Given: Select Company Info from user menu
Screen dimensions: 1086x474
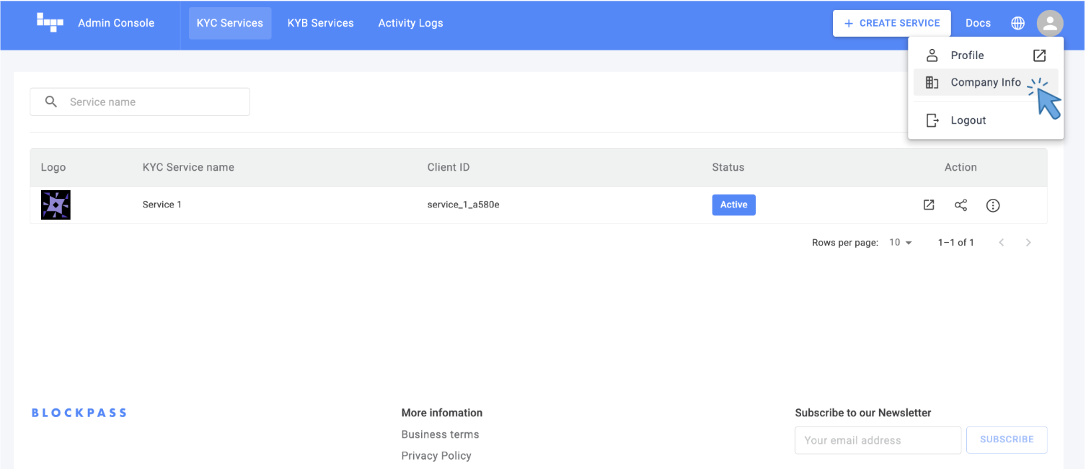Looking at the screenshot, I should pos(985,83).
